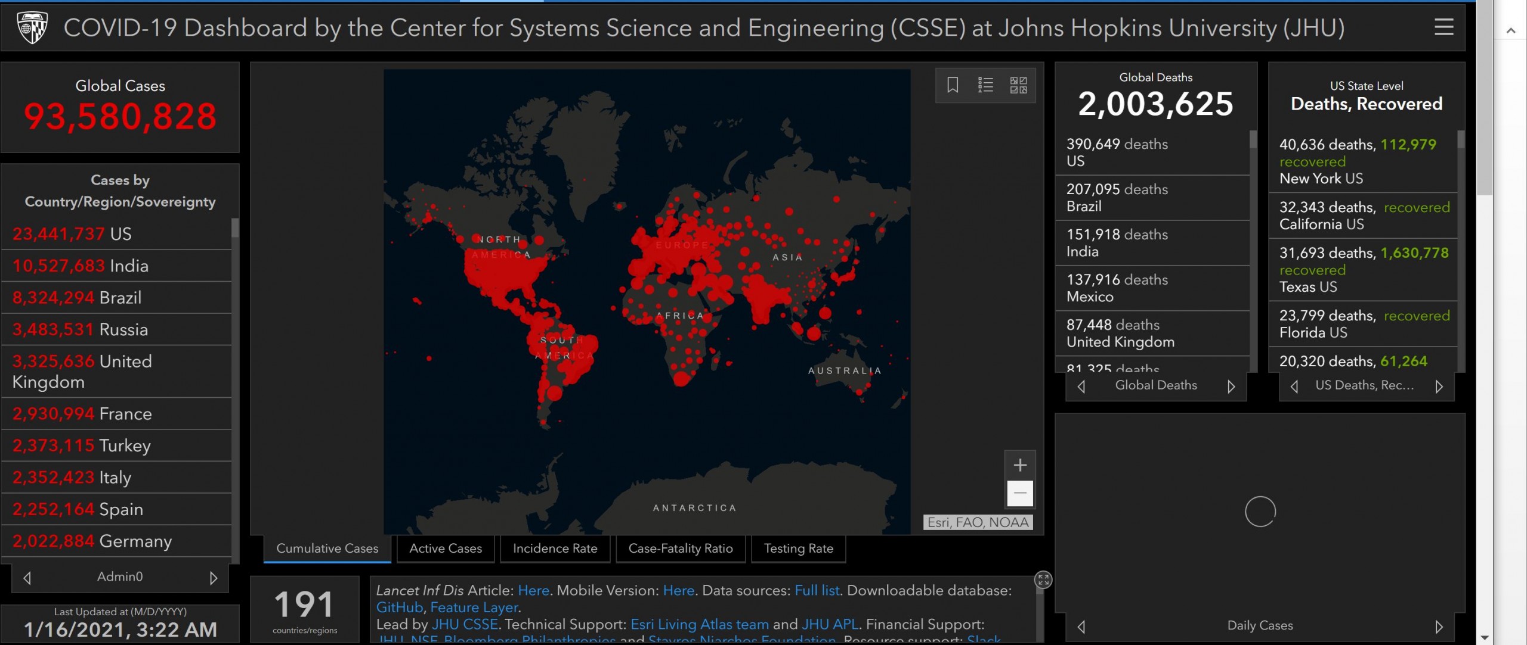Screen dimensions: 1527x645
Task: Open the Esri Living Atlas team link
Action: click(x=699, y=624)
